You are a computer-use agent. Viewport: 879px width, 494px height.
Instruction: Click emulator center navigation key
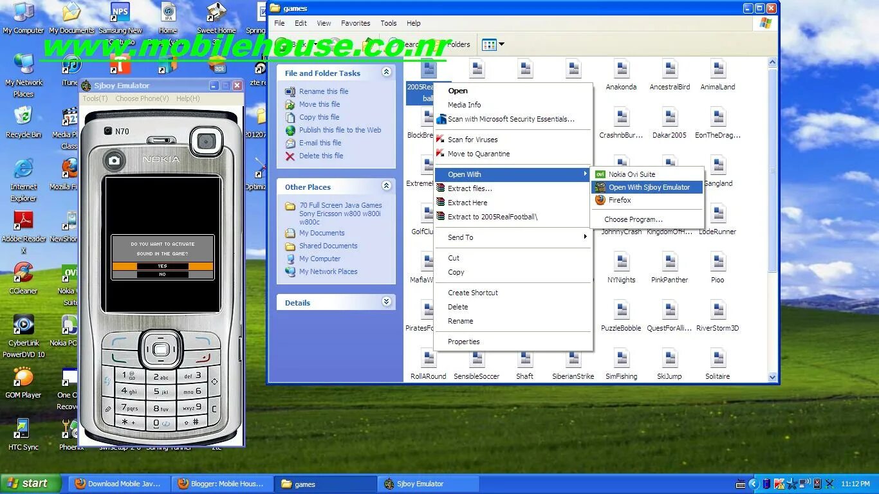tap(159, 349)
